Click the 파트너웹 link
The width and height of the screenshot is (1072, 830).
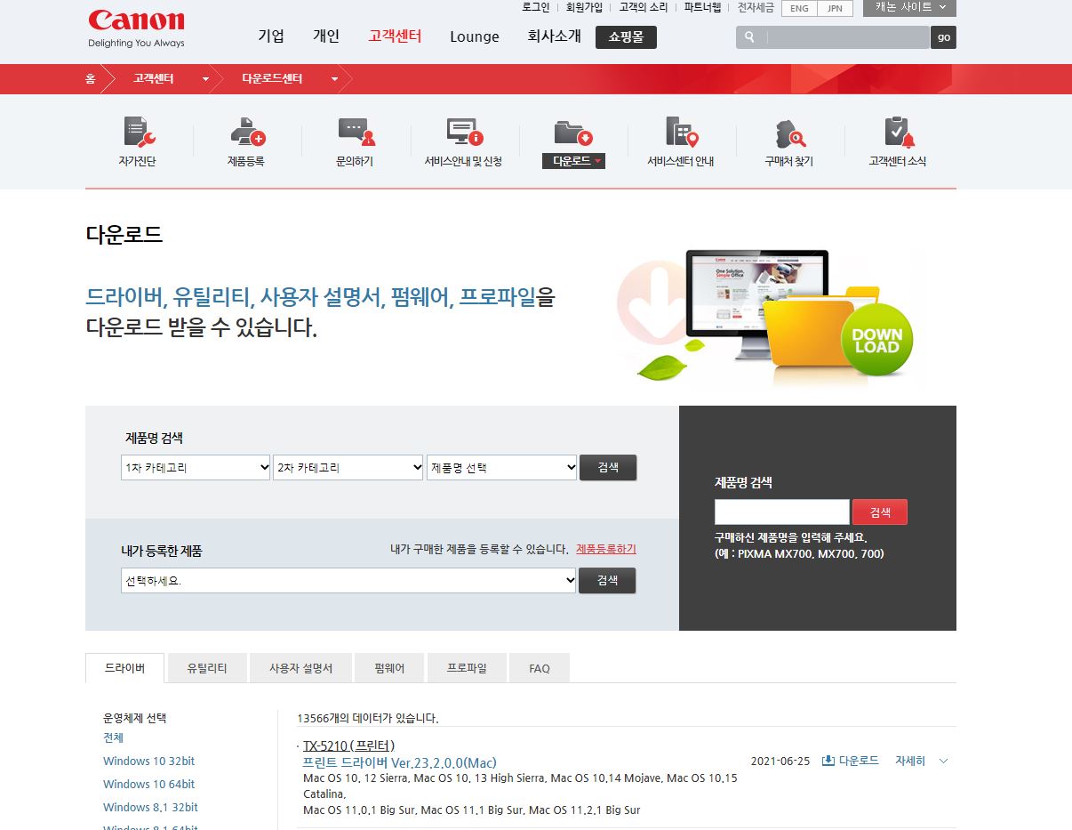(702, 7)
